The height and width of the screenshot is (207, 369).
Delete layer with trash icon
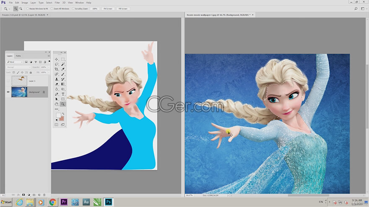(x=44, y=195)
